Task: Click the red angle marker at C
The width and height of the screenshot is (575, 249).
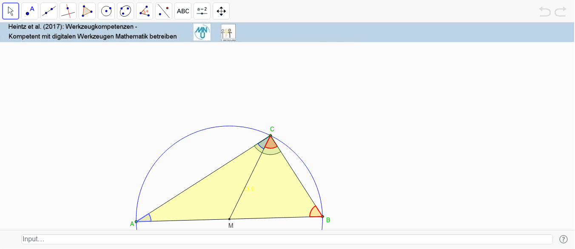Action: (x=271, y=143)
